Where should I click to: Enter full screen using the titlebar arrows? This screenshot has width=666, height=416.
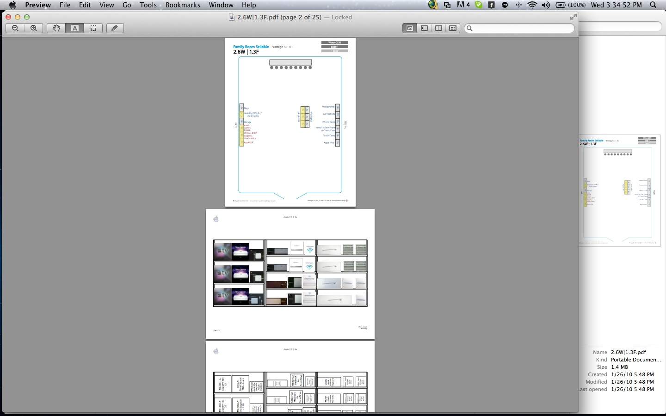tap(573, 17)
